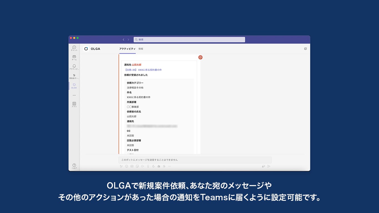Click the red @ mention badge
The width and height of the screenshot is (379, 213).
[x=200, y=57]
